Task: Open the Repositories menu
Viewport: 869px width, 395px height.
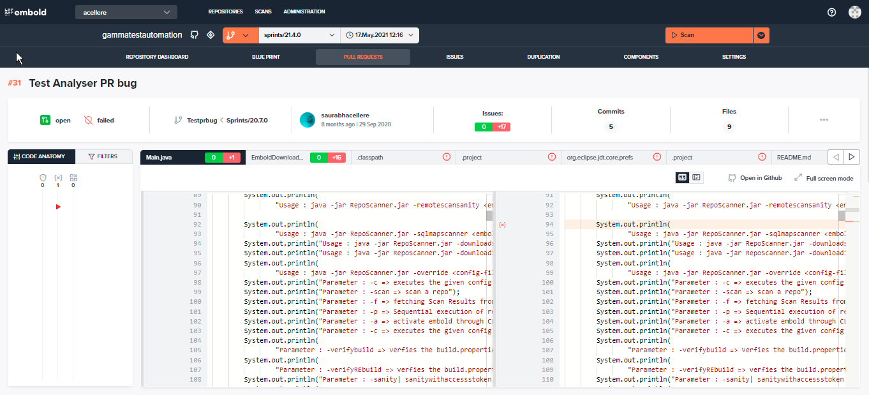Action: tap(226, 12)
